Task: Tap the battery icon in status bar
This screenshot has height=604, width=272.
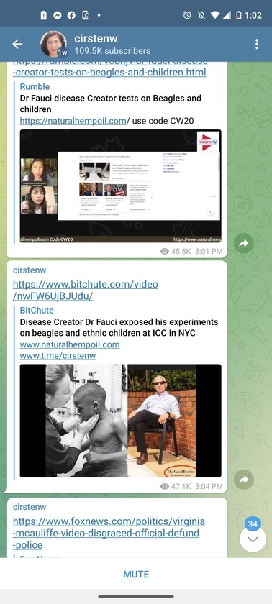Action: [x=238, y=15]
